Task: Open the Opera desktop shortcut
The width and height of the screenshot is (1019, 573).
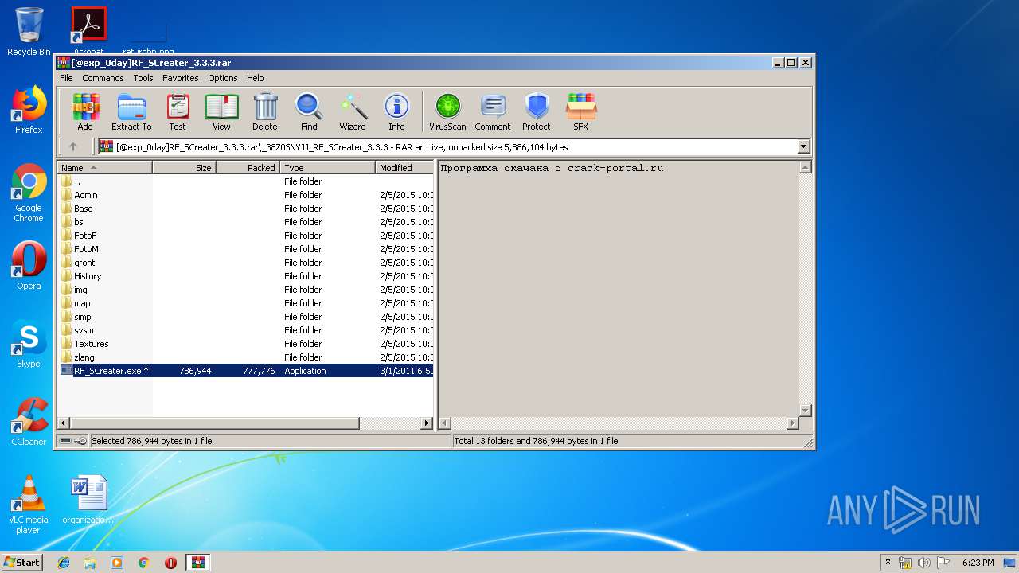Action: pos(29,266)
